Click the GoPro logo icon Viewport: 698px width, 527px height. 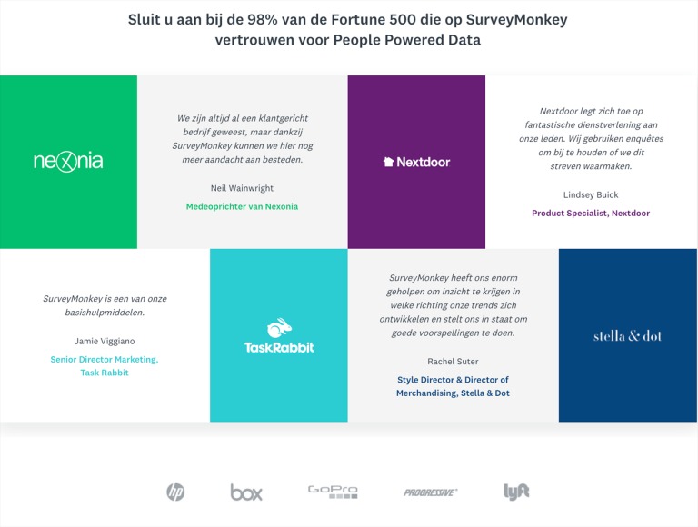coord(333,492)
